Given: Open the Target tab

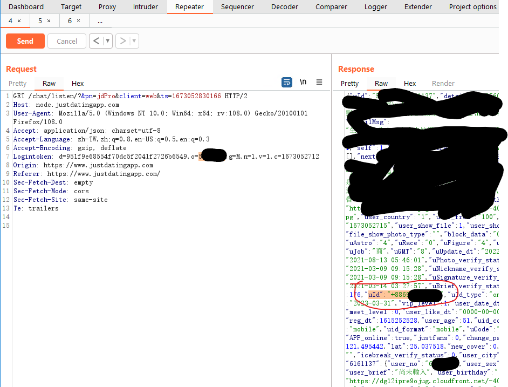Looking at the screenshot, I should 71,7.
